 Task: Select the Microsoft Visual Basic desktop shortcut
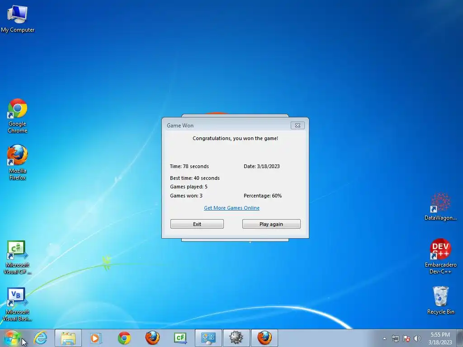point(17,304)
